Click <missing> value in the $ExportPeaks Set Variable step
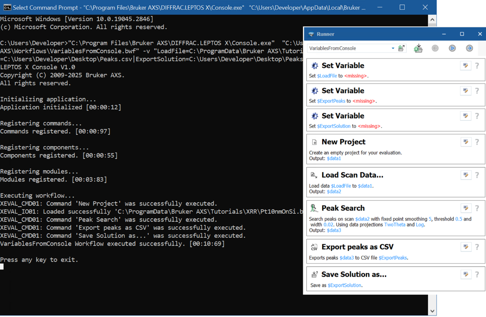Viewport: 486px width, 317px height. [364, 101]
